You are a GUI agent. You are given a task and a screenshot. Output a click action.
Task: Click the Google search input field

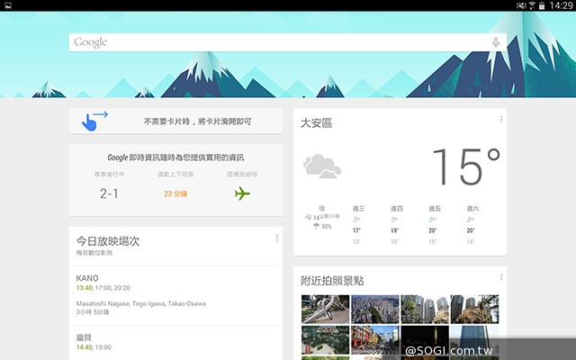(288, 42)
